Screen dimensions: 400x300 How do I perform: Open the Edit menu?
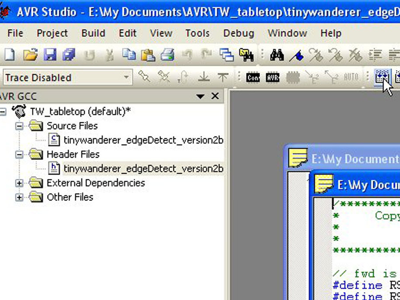tap(128, 33)
